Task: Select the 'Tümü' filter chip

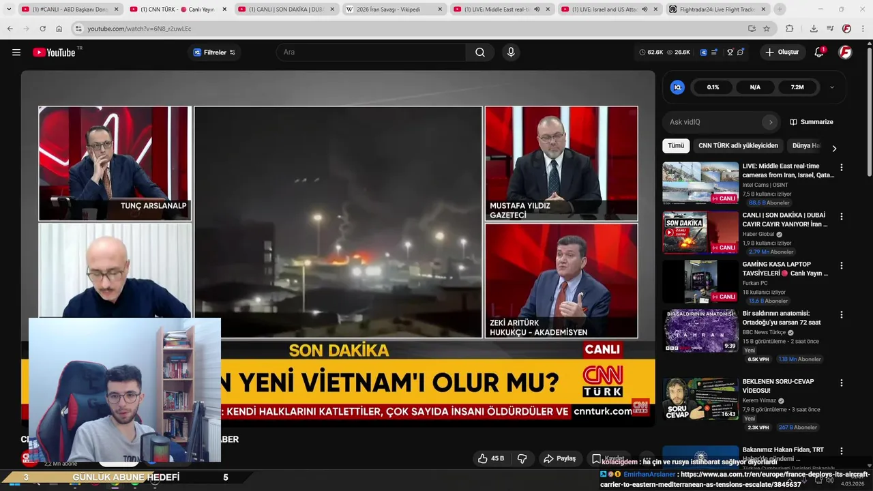Action: (x=676, y=146)
